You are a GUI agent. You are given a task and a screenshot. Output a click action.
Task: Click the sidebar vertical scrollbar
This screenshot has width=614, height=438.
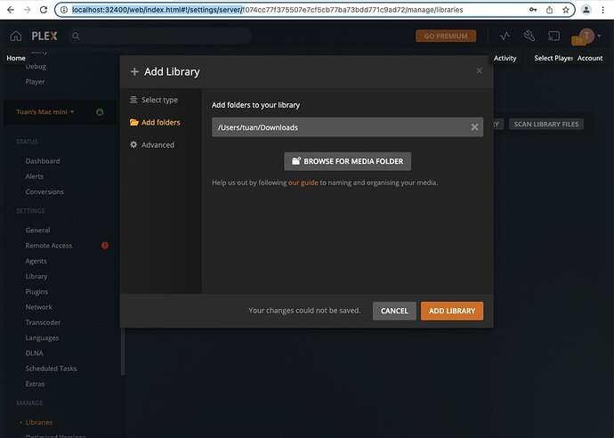click(123, 351)
